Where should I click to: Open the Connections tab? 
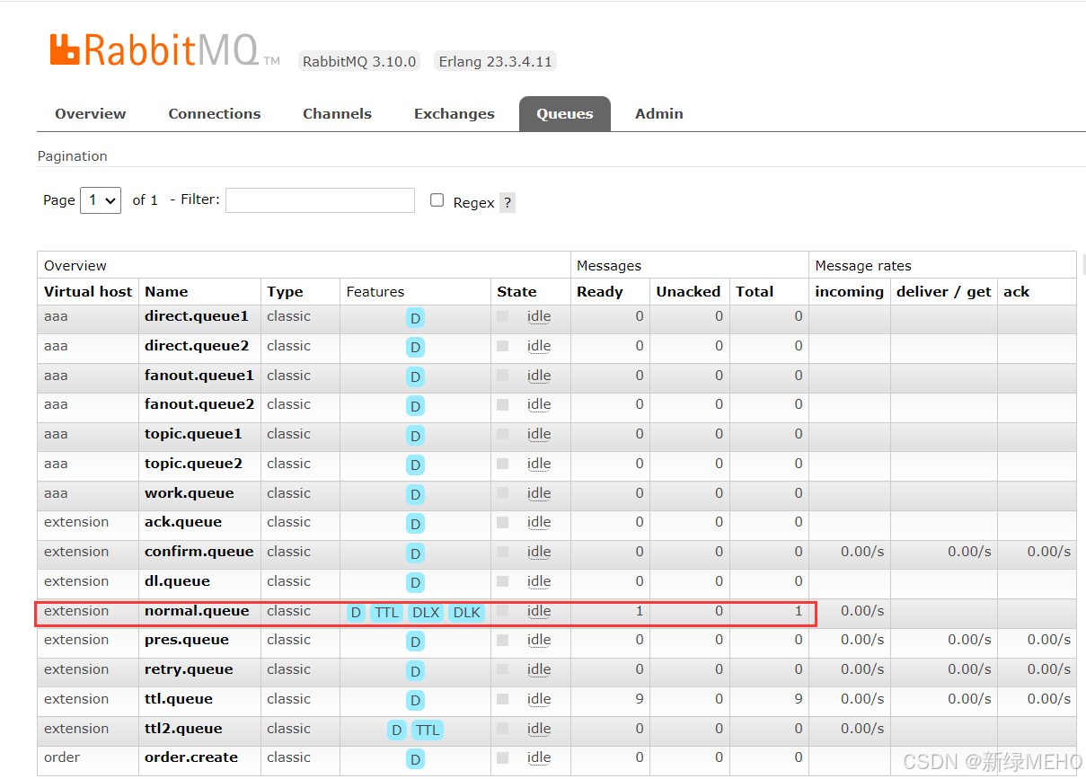(215, 114)
